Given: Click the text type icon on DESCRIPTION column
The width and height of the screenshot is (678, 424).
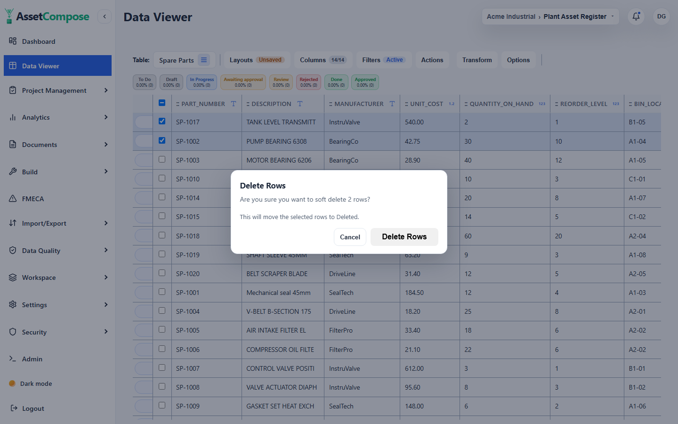Looking at the screenshot, I should point(300,104).
